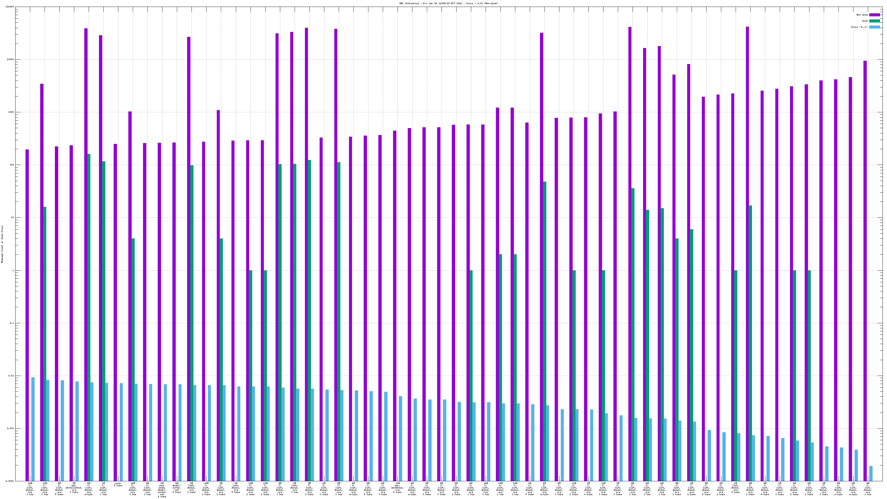887x499 pixels.
Task: Click the 'zen.spamhaus.org 8 hops' x-axis label
Action: tap(397, 487)
